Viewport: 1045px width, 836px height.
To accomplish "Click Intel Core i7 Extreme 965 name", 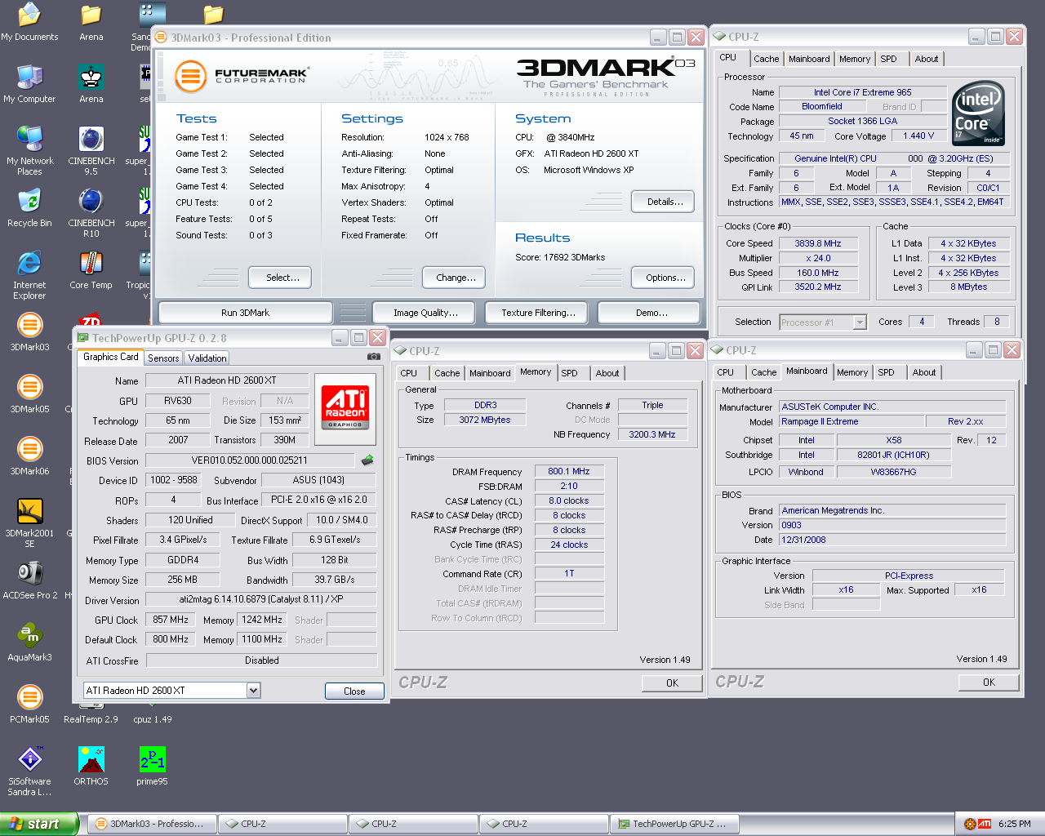I will point(862,92).
